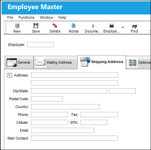Click the second Address line field
151x150 pixels.
tap(74, 83)
